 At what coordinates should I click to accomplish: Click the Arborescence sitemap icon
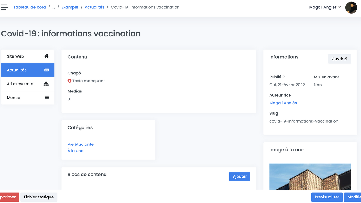46,84
